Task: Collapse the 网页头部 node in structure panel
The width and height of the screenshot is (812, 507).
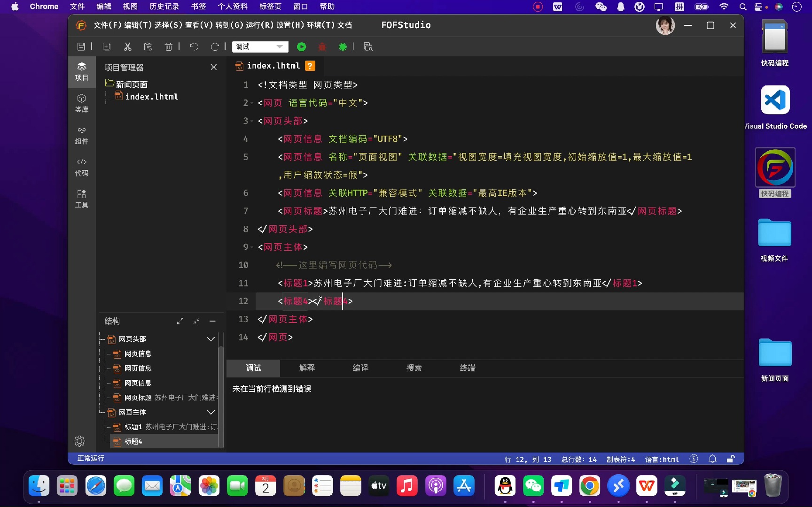Action: coord(211,339)
